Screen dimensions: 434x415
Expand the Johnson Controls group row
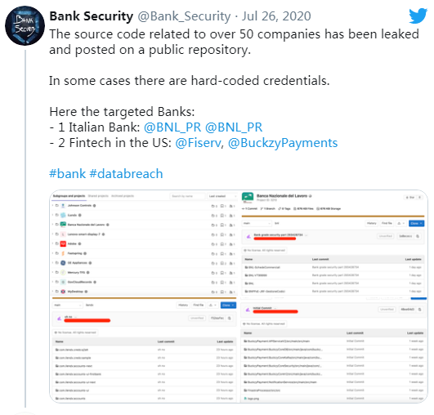pos(52,206)
